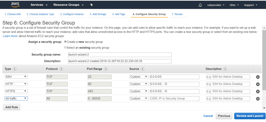This screenshot has height=122, width=266.
Task: Expand Custom source dropdown for HTTPS rule
Action: coord(139,91)
